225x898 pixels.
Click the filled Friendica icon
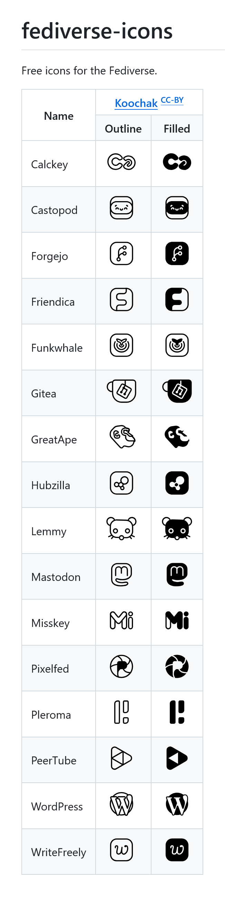point(177,299)
